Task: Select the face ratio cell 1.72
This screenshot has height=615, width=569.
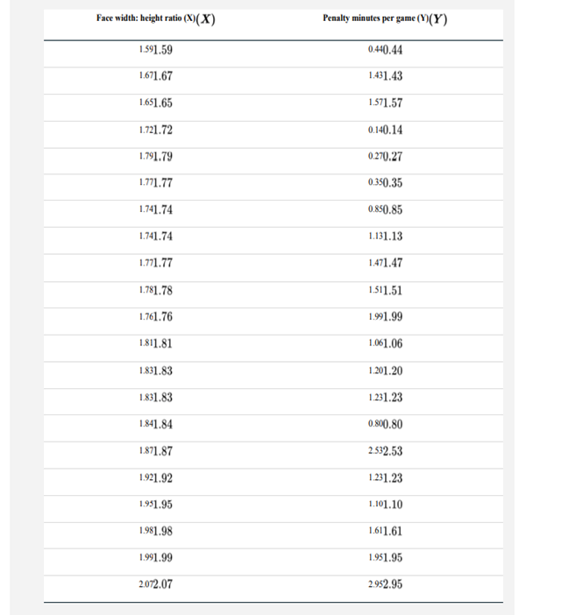Action: coord(155,130)
